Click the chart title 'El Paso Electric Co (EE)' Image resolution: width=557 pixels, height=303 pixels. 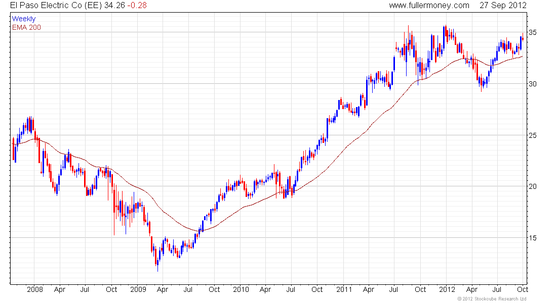point(56,6)
